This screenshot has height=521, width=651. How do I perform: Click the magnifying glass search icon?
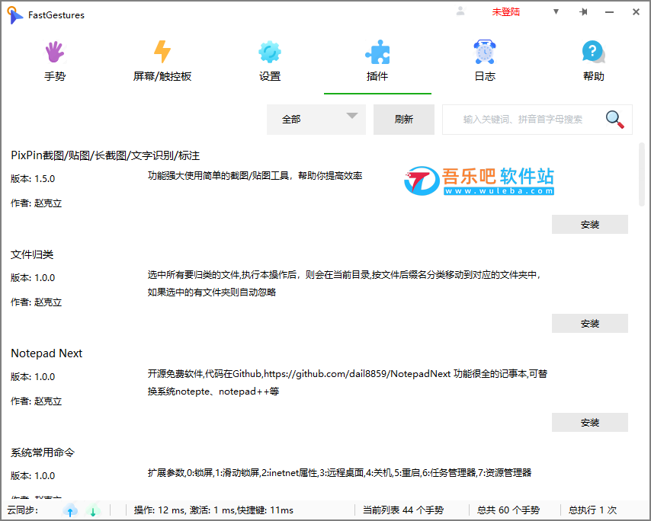pos(615,120)
